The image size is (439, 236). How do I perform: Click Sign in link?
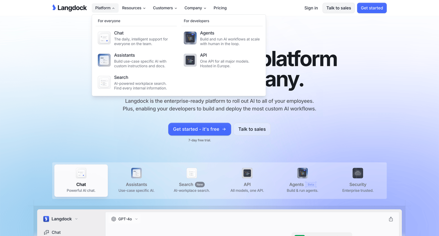click(311, 8)
